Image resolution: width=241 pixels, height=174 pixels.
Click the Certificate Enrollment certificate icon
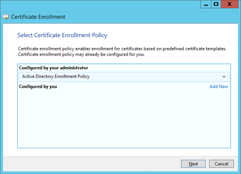pos(6,17)
